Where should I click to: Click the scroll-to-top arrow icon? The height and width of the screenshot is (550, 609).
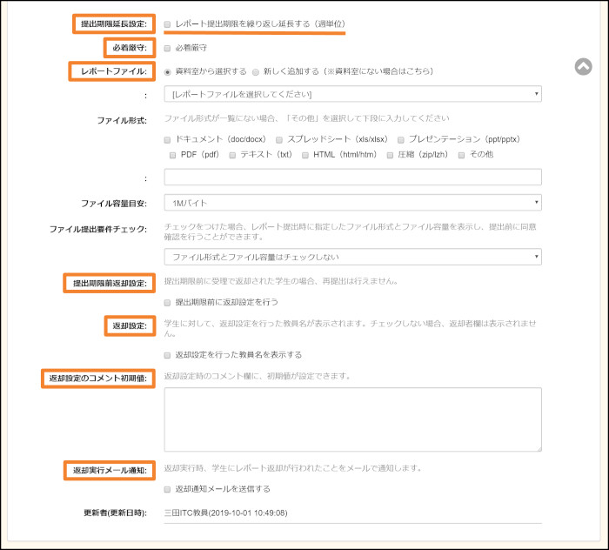click(x=584, y=66)
